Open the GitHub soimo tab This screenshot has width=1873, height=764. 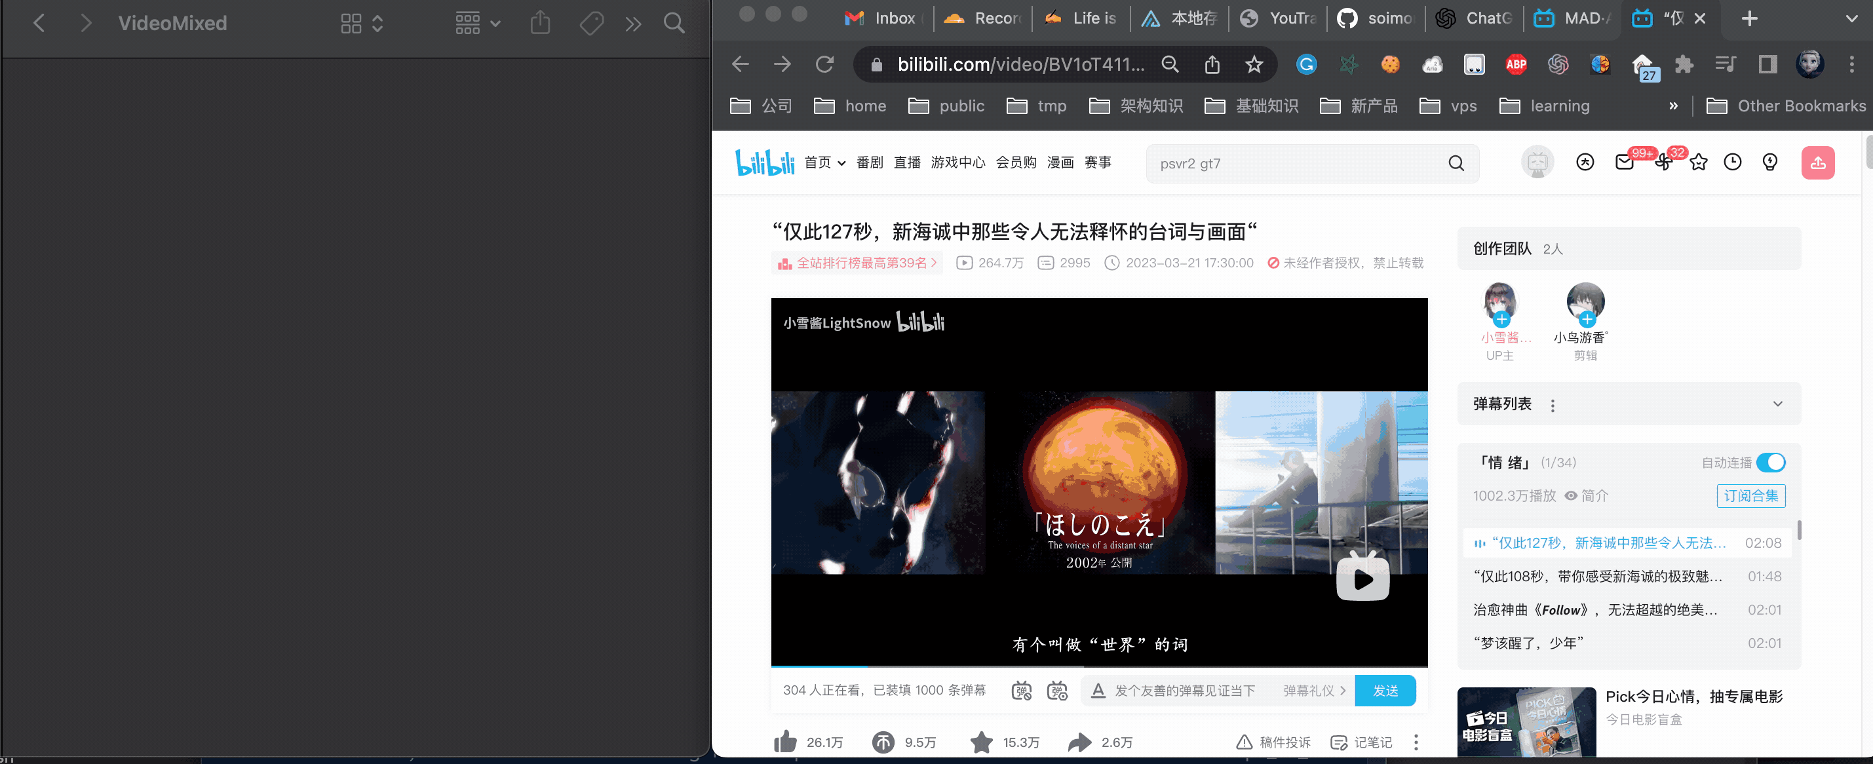(1376, 18)
